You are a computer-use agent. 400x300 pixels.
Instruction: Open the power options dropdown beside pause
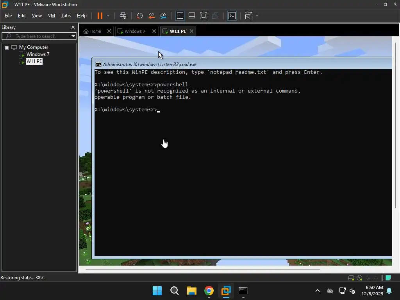tap(108, 16)
